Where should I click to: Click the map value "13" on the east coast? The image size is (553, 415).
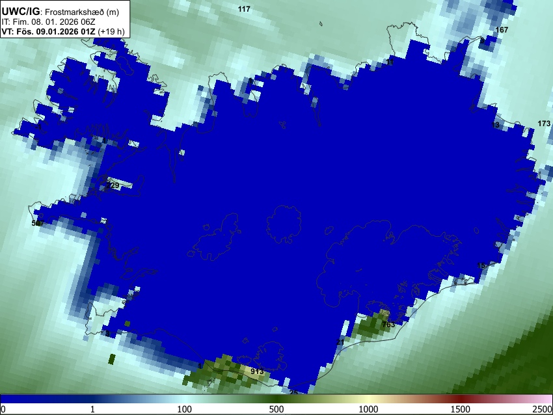[x=495, y=125]
